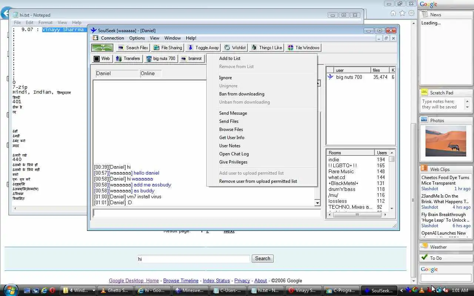This screenshot has width=474, height=296.
Task: Open the Privacy link
Action: coord(242,281)
